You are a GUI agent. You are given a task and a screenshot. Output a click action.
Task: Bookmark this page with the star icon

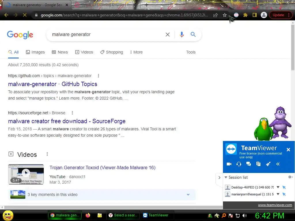225,15
